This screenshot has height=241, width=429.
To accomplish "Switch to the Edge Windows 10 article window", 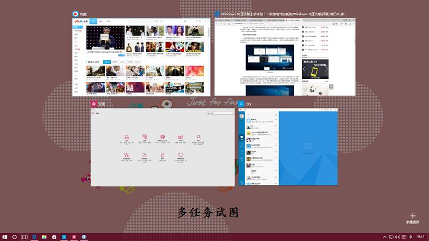I will tap(285, 57).
